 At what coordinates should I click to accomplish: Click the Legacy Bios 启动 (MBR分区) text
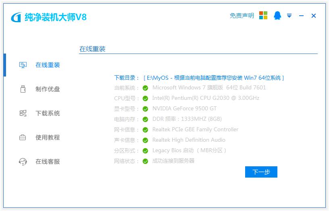189,151
